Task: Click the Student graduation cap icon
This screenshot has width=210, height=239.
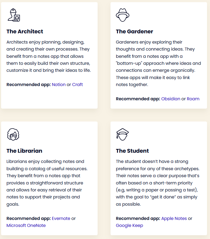Action: pos(122,134)
